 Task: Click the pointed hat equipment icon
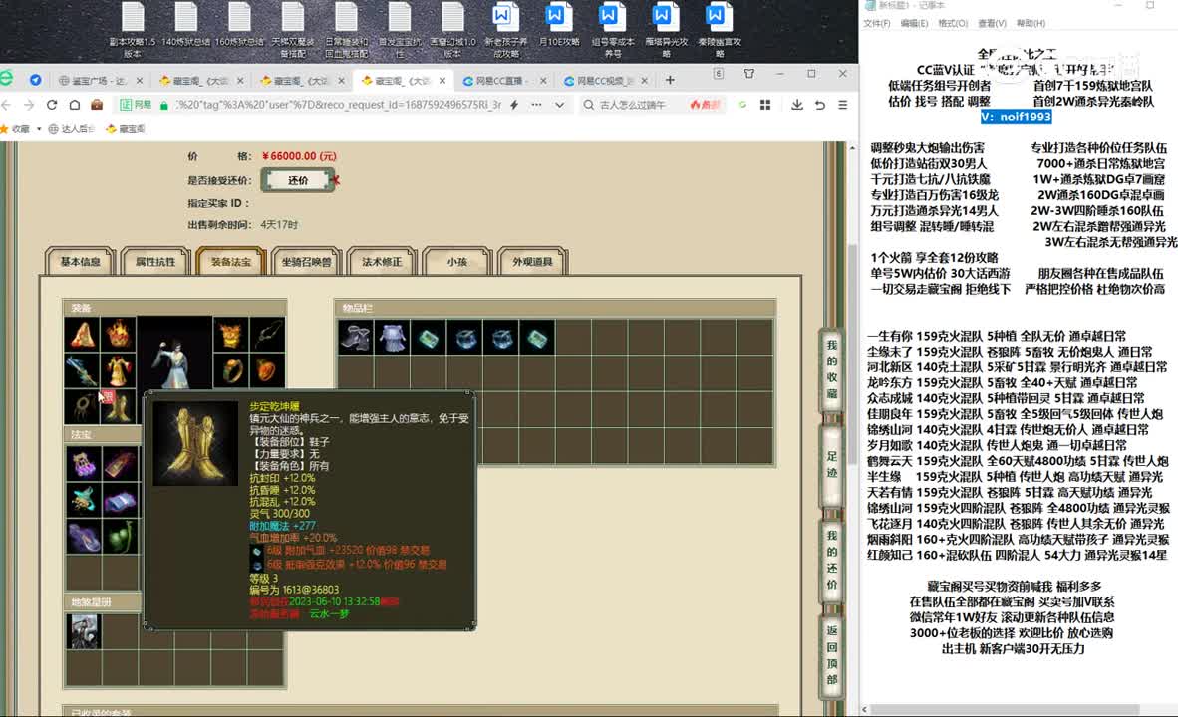(x=83, y=334)
